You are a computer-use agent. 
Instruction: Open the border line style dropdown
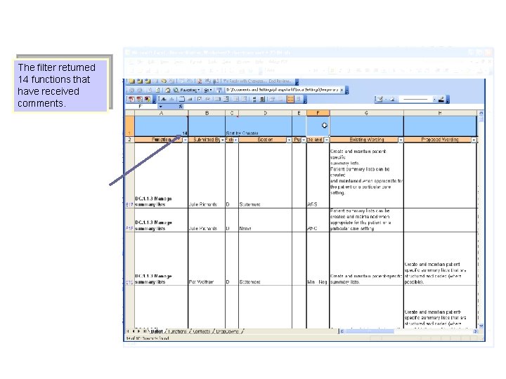tap(435, 99)
